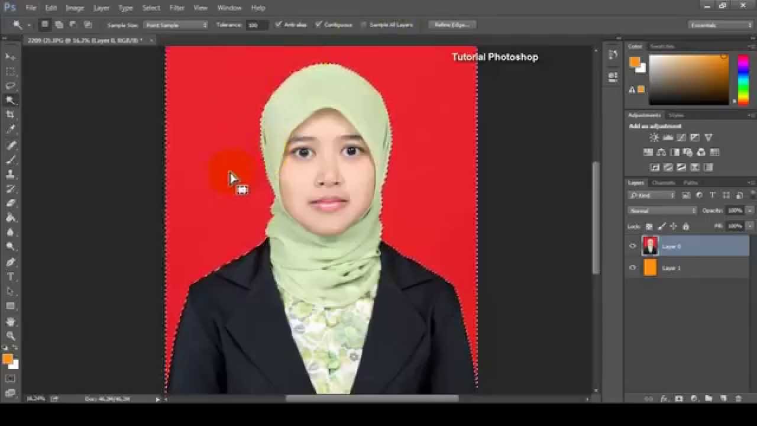
Task: Enable Sample All Layers checkbox
Action: (363, 25)
